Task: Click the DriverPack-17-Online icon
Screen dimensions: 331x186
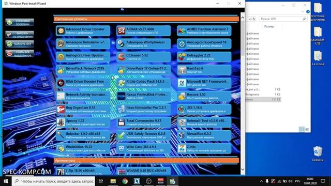Action: 122,70
